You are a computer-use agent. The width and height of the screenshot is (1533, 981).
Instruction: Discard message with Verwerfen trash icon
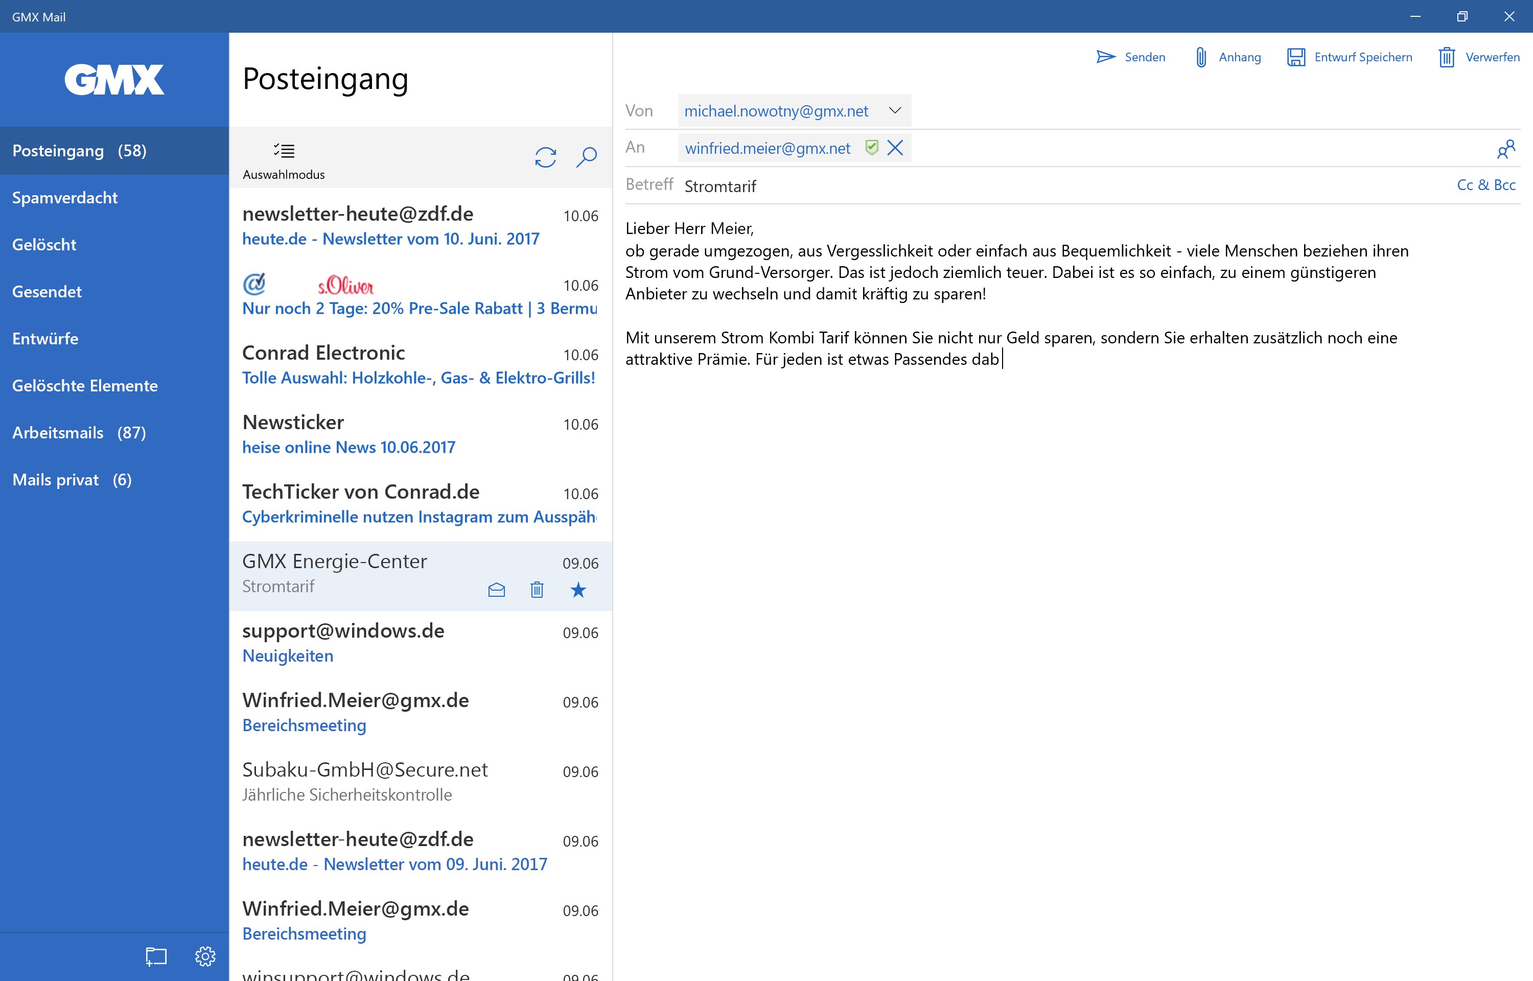[x=1446, y=57]
